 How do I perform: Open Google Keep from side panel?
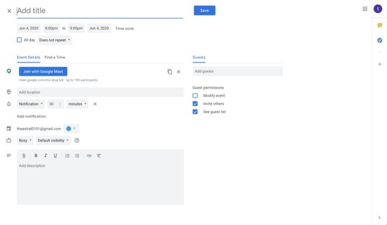click(x=380, y=25)
